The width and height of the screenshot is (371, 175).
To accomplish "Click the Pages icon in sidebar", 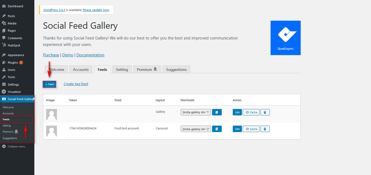I will (x=4, y=31).
